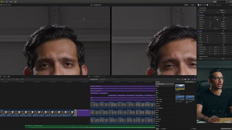Enter viewer full screen icon

pos(195,77)
